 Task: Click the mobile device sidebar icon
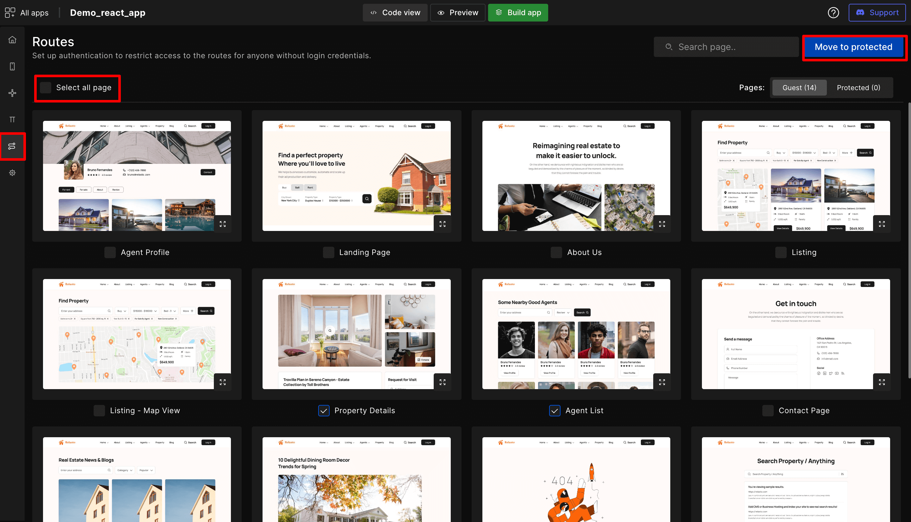pyautogui.click(x=12, y=66)
